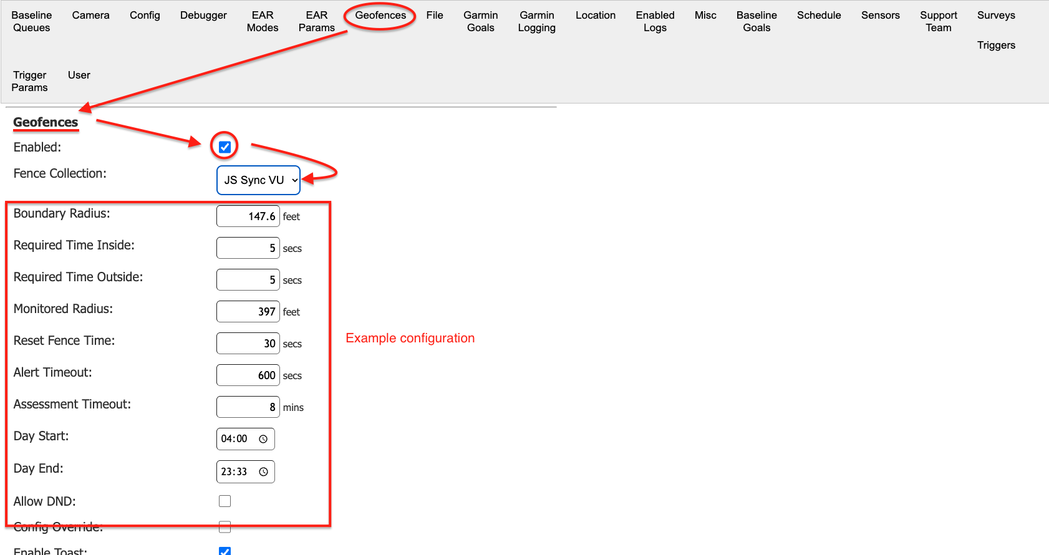Screen dimensions: 1049x555
Task: Open the Garmin Logging tab
Action: 536,21
